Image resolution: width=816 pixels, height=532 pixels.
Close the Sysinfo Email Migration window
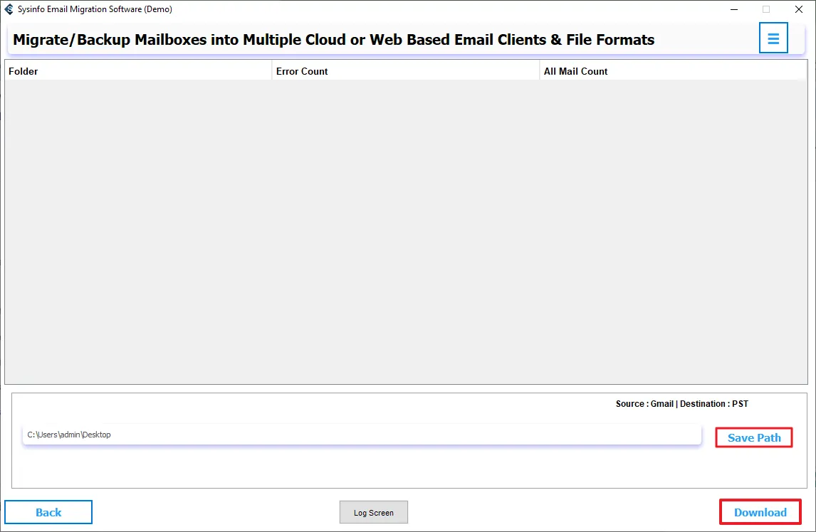[799, 9]
